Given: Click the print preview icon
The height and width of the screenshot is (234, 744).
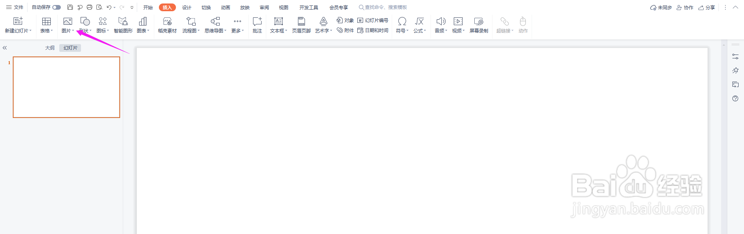Looking at the screenshot, I should point(99,7).
